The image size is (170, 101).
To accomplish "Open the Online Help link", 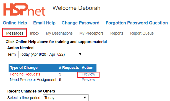I will tap(15, 23).
